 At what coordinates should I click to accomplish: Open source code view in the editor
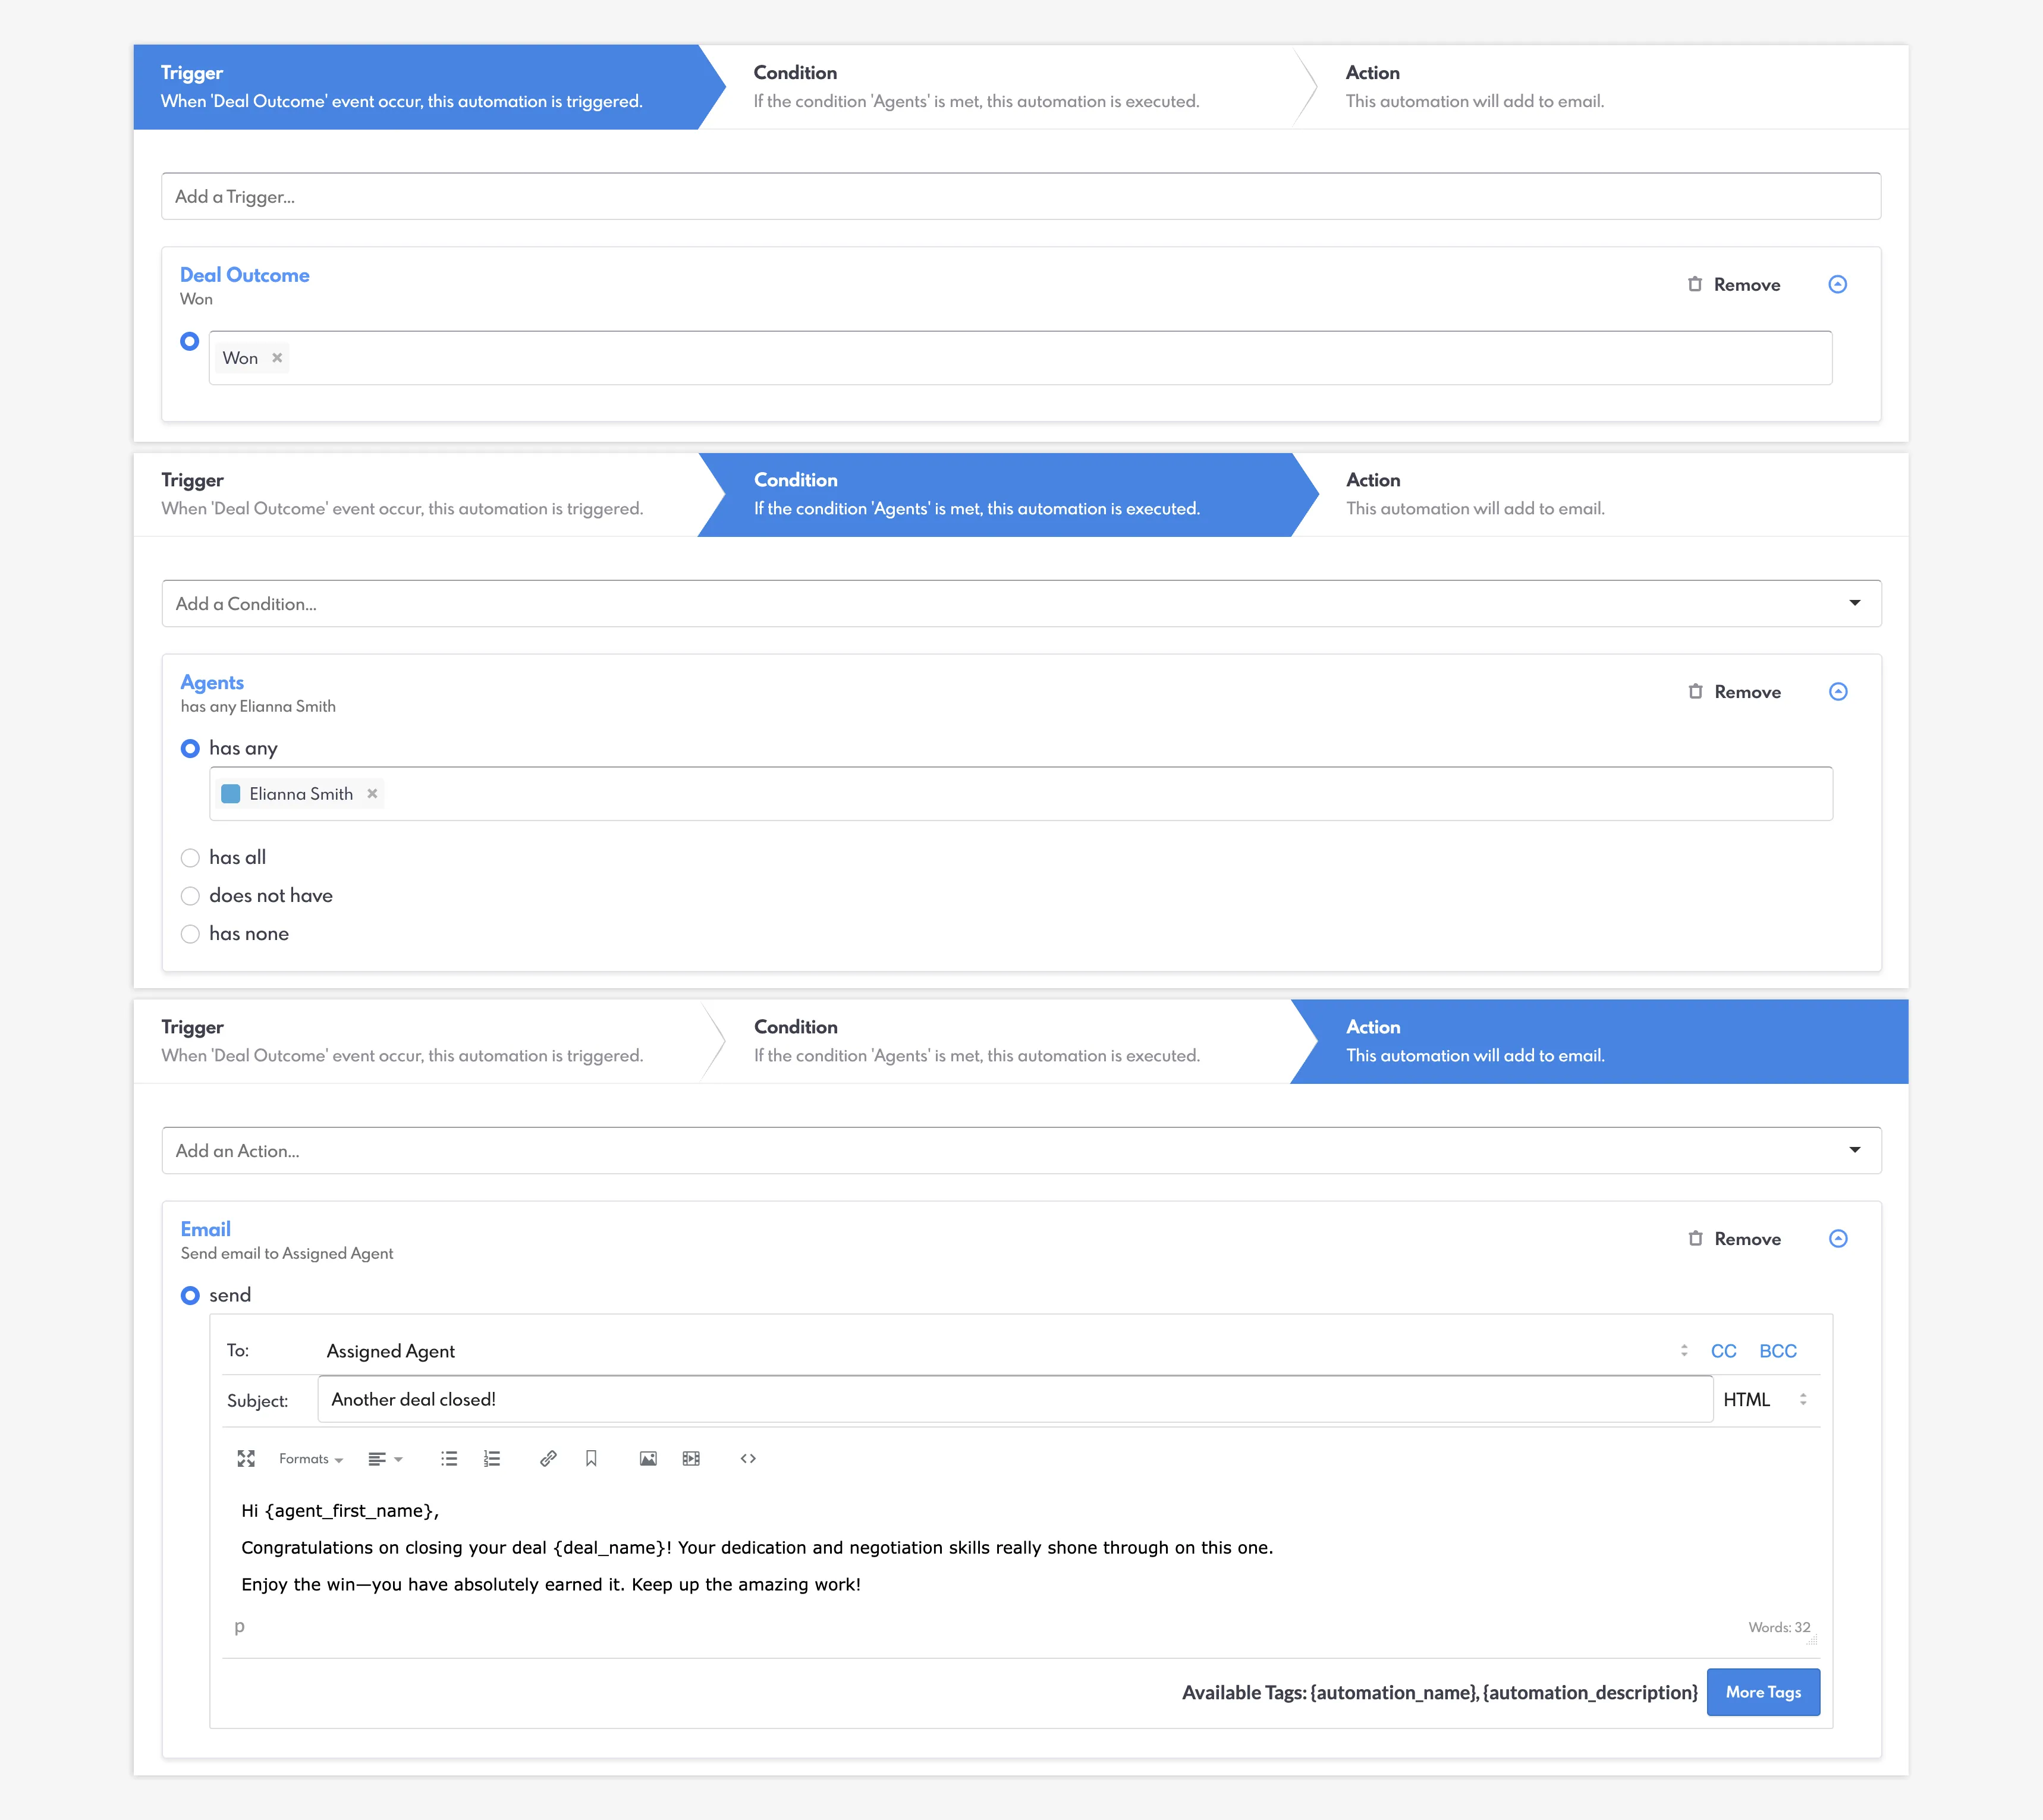pyautogui.click(x=748, y=1459)
